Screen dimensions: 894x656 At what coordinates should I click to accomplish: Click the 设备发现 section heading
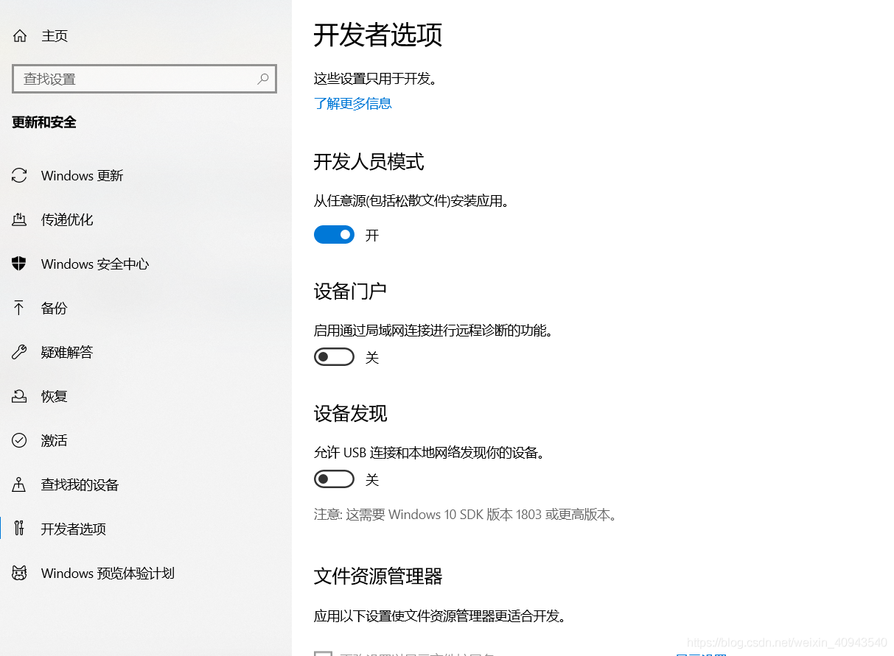tap(351, 413)
